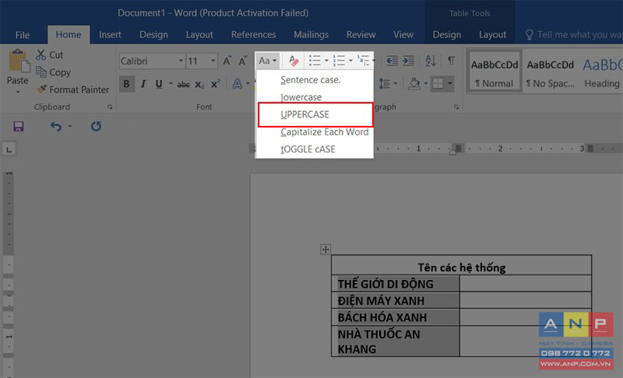Image resolution: width=623 pixels, height=378 pixels.
Task: Apply strikethrough formatting
Action: click(x=183, y=84)
